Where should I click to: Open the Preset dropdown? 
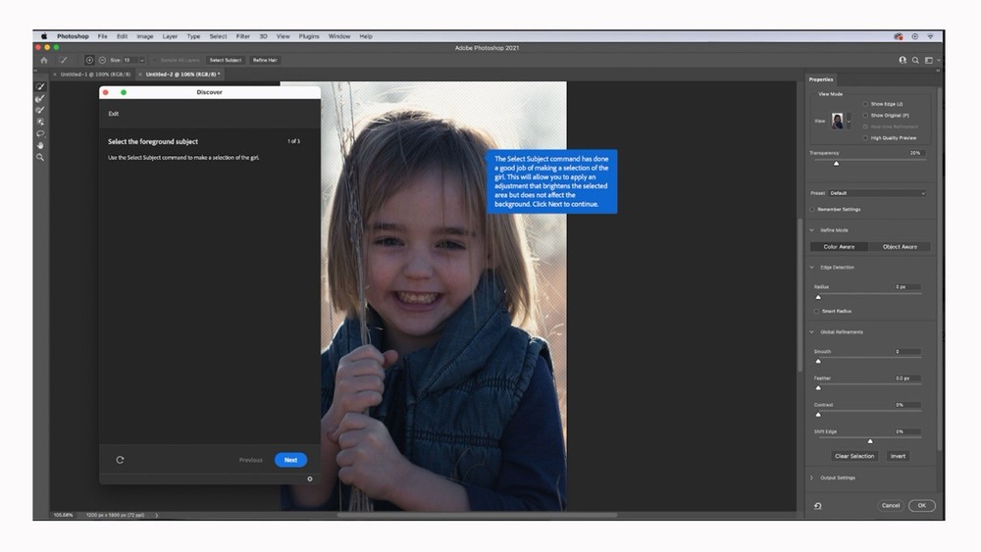[x=876, y=193]
